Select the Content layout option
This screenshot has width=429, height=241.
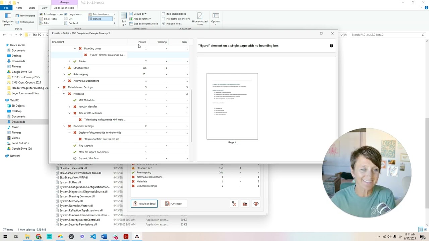[71, 23]
